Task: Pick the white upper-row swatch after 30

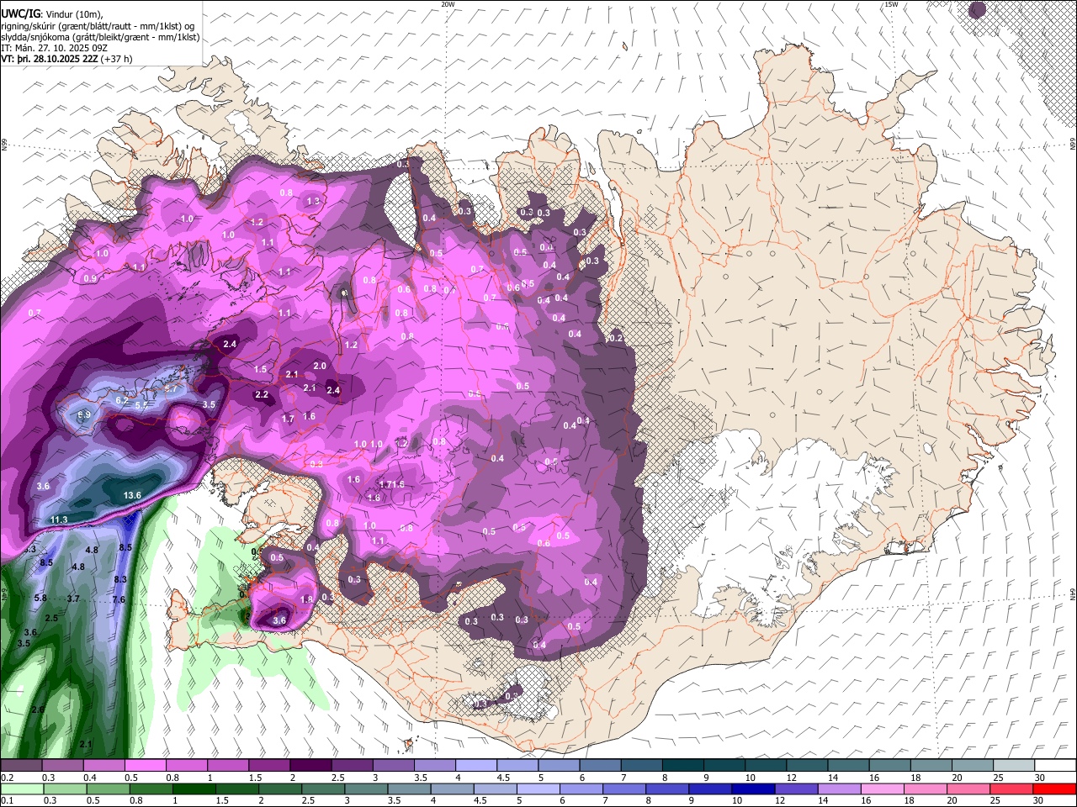Action: click(1056, 766)
